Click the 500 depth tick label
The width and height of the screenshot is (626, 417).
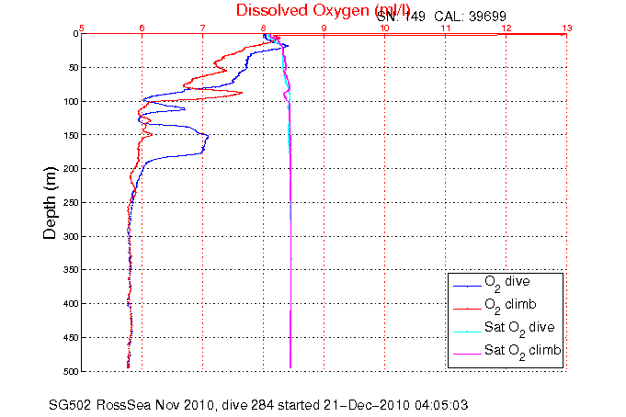point(69,371)
